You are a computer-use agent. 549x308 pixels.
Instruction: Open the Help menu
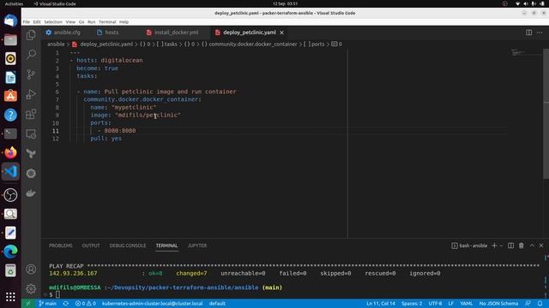click(x=124, y=21)
